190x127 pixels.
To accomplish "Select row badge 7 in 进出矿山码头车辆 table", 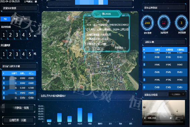I will point(4,88).
